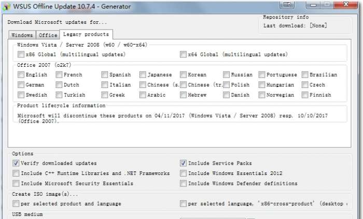The image size is (363, 219).
Task: Click the WSUS Offline Update app icon
Action: click(x=6, y=6)
